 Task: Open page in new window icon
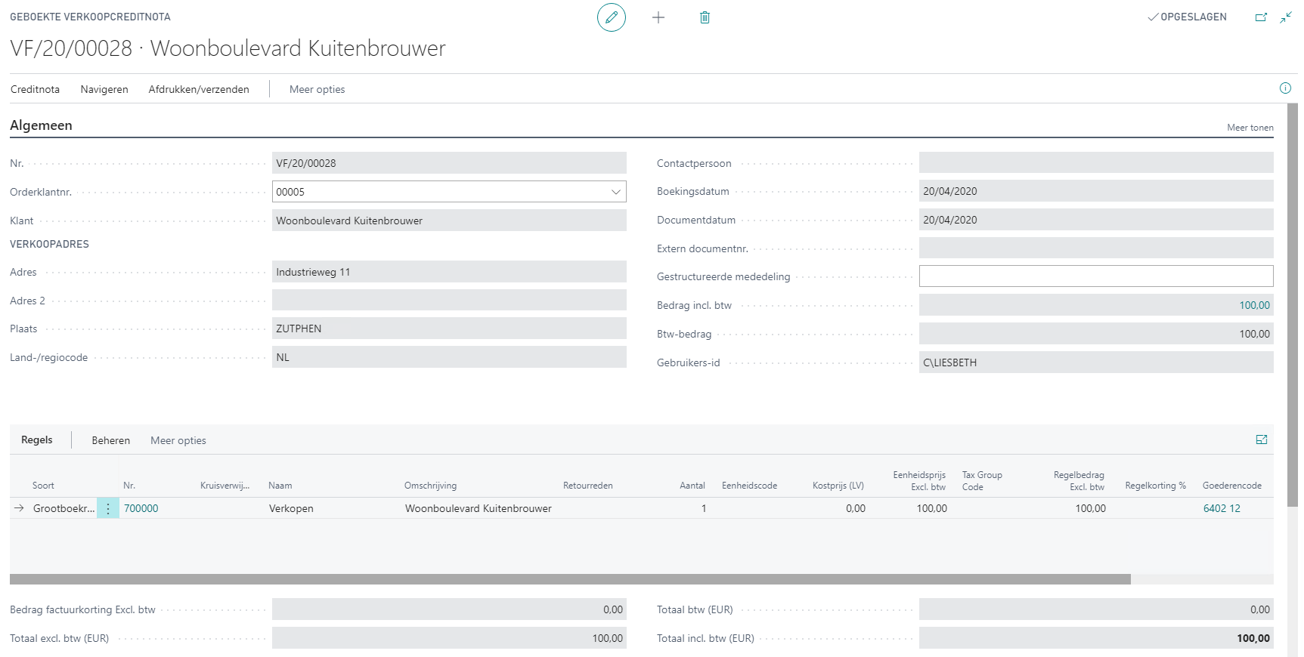(x=1261, y=17)
